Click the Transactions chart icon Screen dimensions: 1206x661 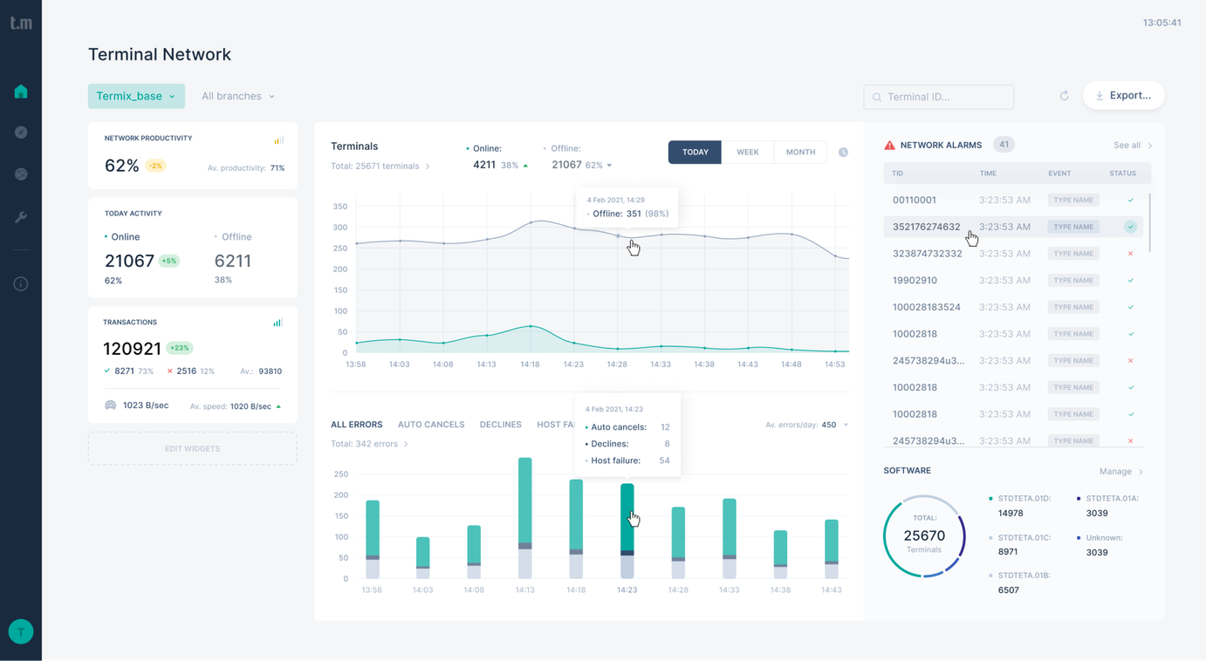pyautogui.click(x=278, y=323)
